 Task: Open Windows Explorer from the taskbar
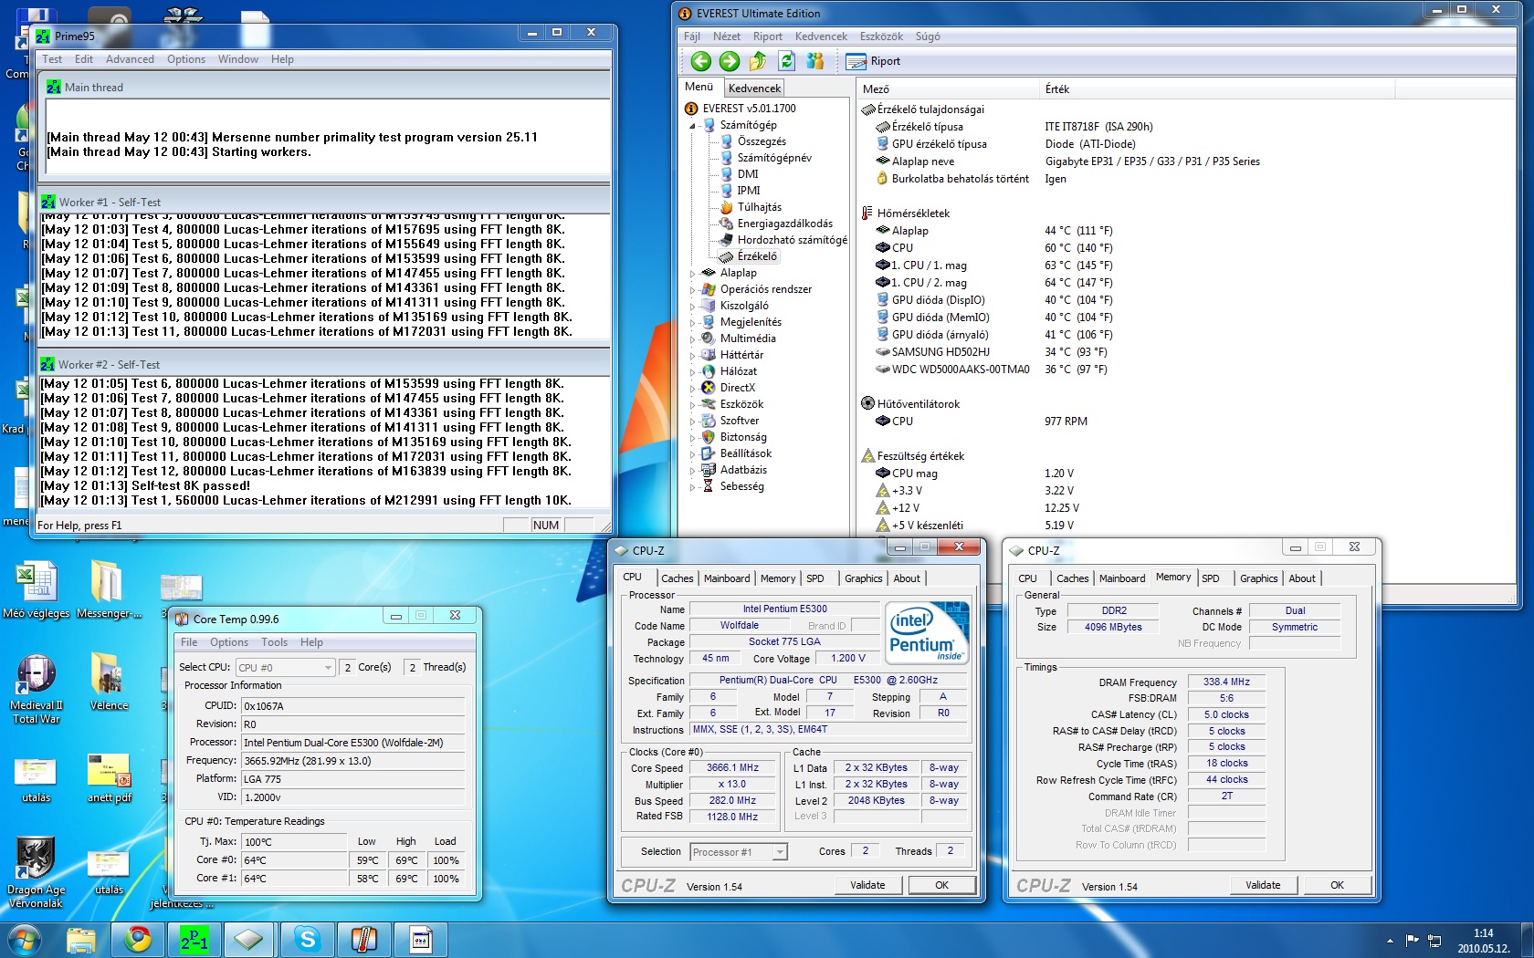coord(81,940)
